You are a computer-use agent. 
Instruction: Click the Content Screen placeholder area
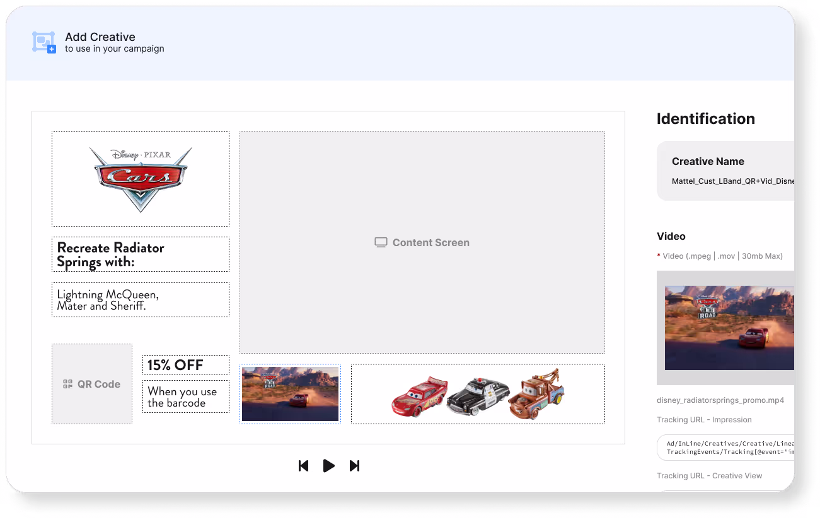point(422,242)
